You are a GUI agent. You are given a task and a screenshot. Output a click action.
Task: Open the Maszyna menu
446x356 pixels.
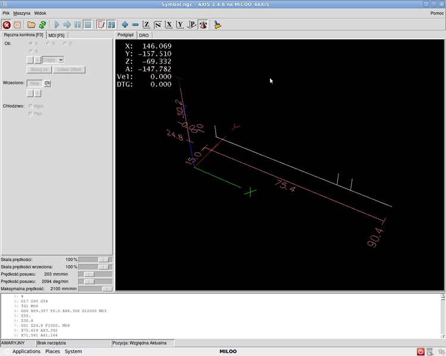point(21,13)
